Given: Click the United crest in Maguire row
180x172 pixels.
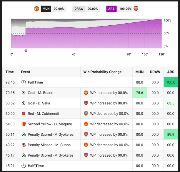Looking at the screenshot, I should tap(86, 124).
